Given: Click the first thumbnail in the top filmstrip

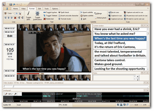Looking at the screenshot, I should [23, 27].
